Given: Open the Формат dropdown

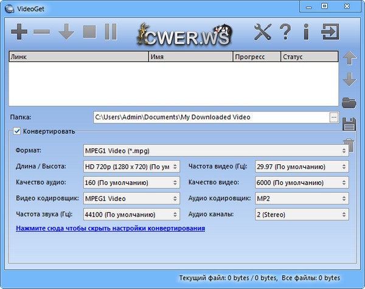Looking at the screenshot, I should click(215, 150).
